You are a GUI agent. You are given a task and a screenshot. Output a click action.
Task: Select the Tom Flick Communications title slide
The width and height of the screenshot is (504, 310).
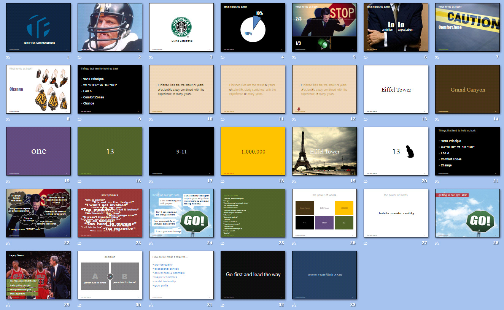38,27
